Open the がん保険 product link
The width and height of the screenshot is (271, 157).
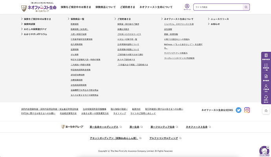pyautogui.click(x=74, y=55)
